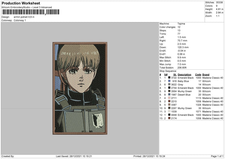Viewport: 225px width, 159px height.
Task: Select the Colors value 9
Action: (x=217, y=6)
